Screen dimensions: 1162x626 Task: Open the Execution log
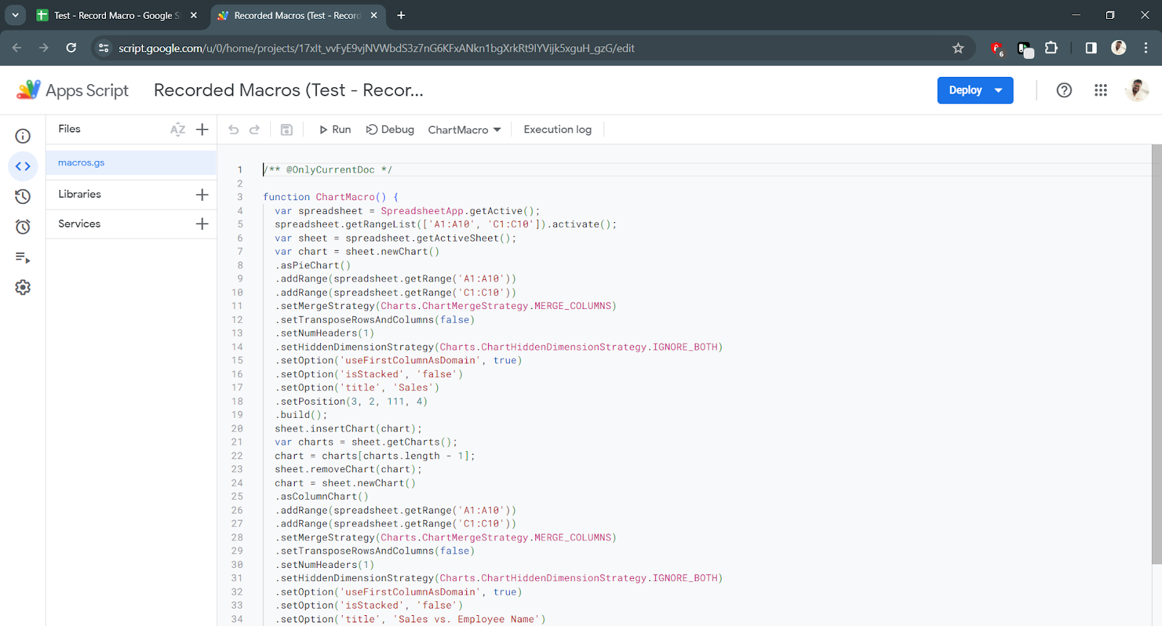tap(558, 130)
